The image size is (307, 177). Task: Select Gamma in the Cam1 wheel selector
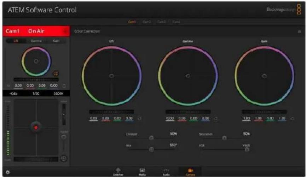pyautogui.click(x=36, y=41)
